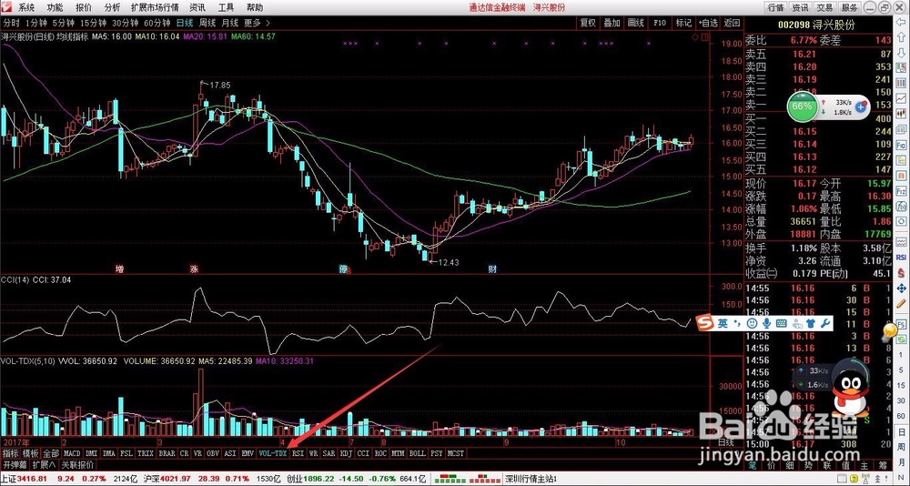Select the KDJ indicator tab
The height and width of the screenshot is (486, 910).
346,453
